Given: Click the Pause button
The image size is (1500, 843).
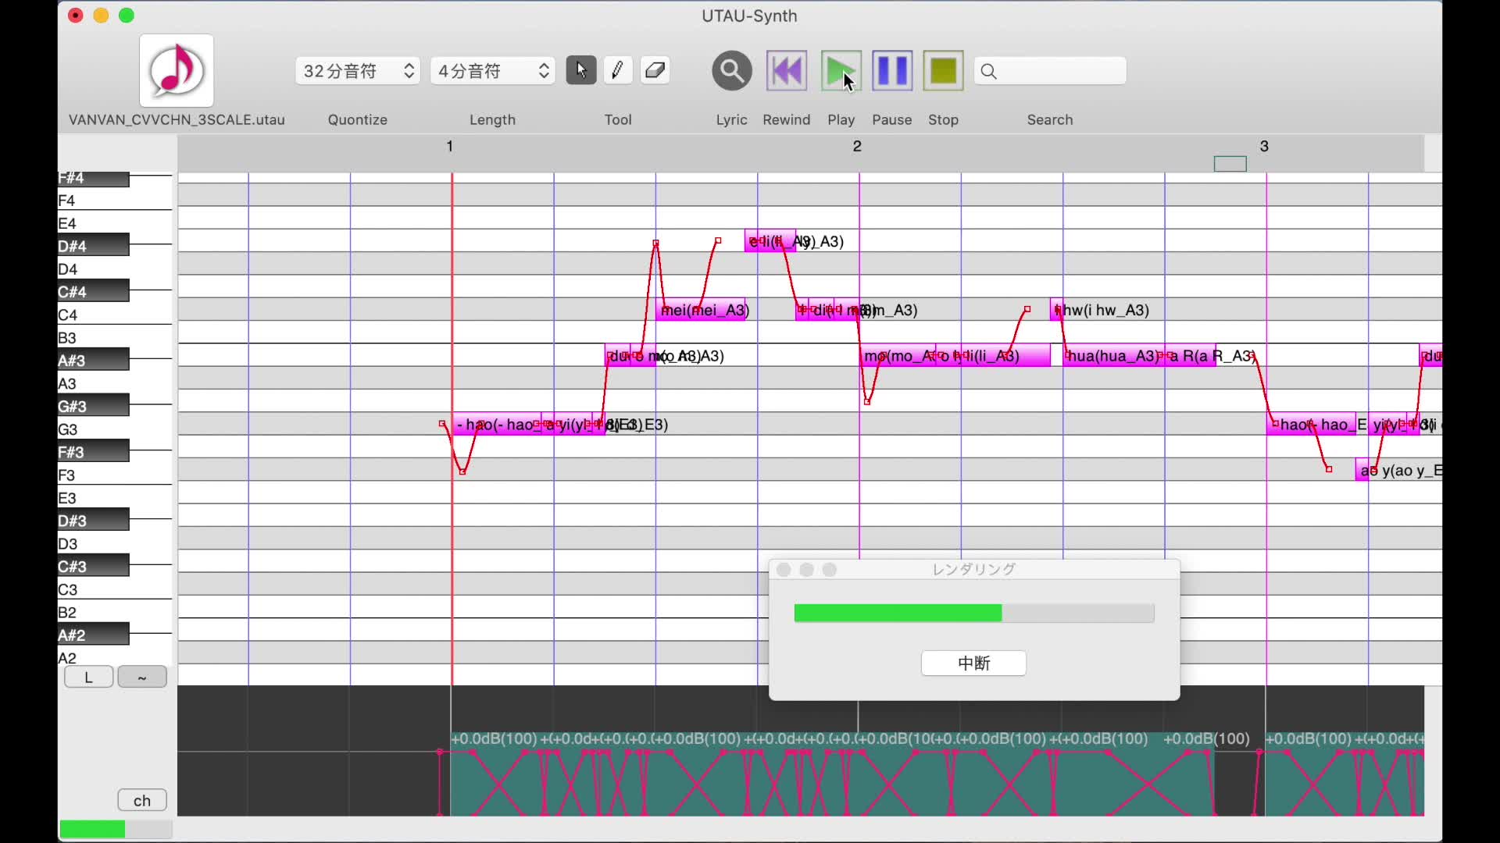Looking at the screenshot, I should [x=892, y=71].
